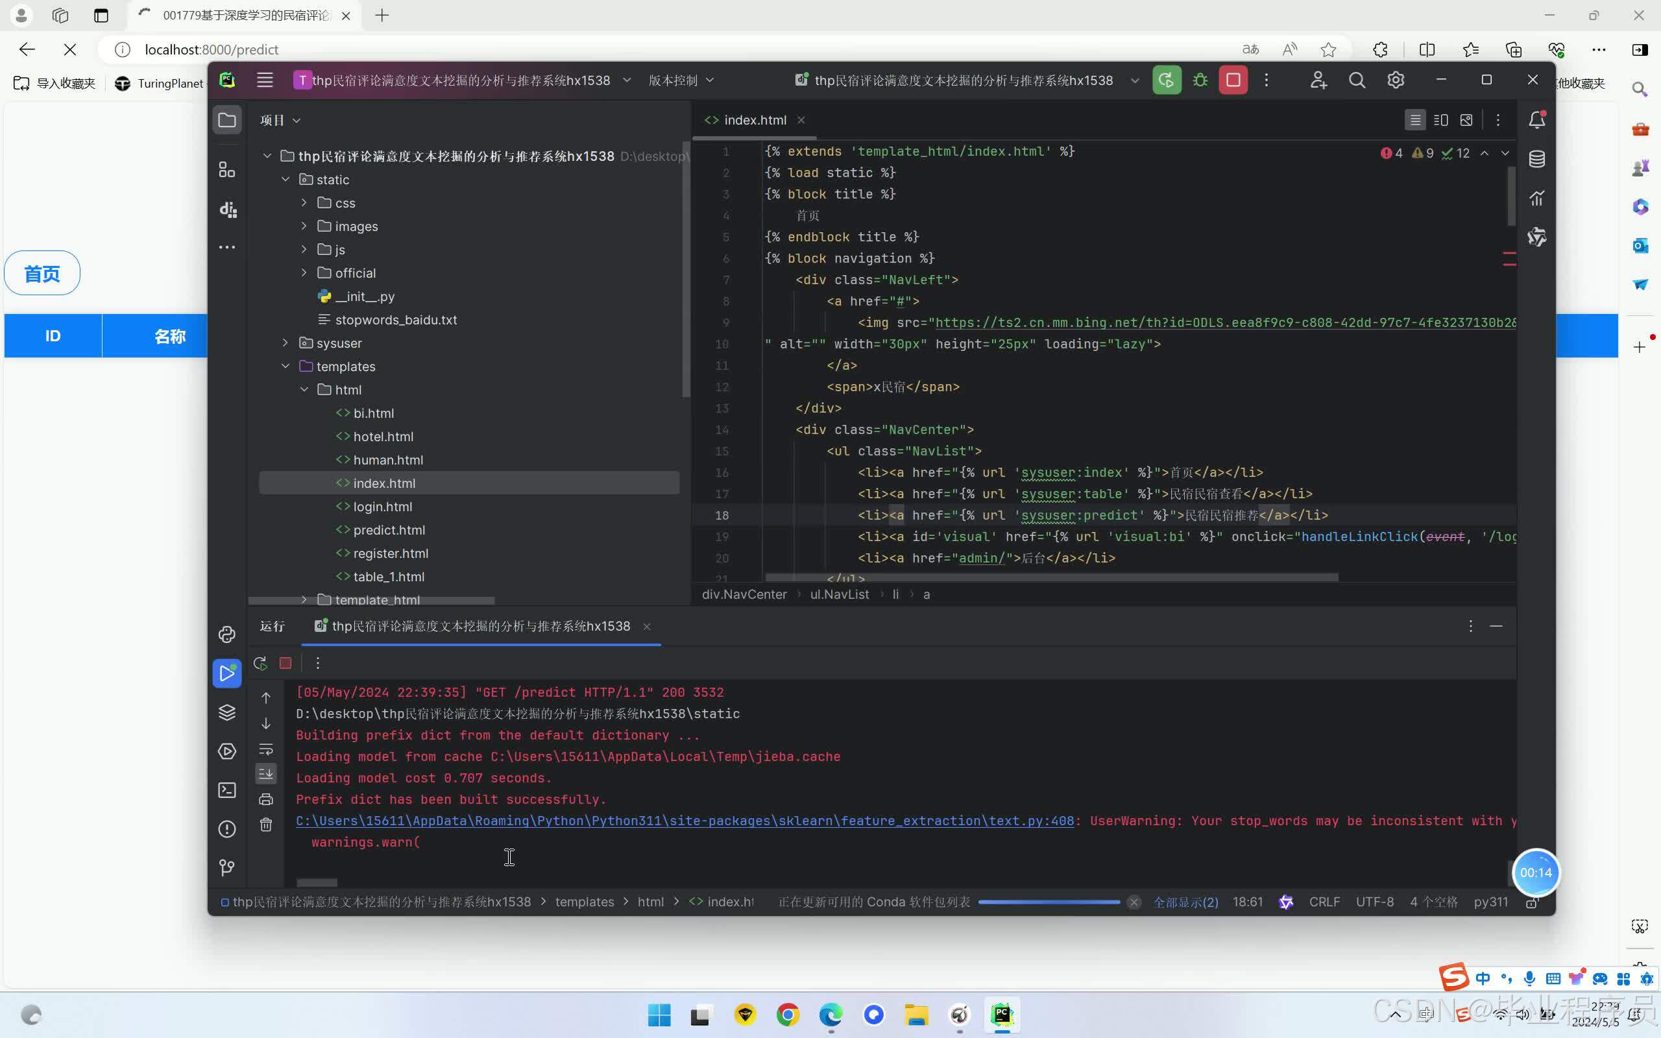1661x1038 pixels.
Task: Open the Python Packages tool window
Action: (227, 712)
